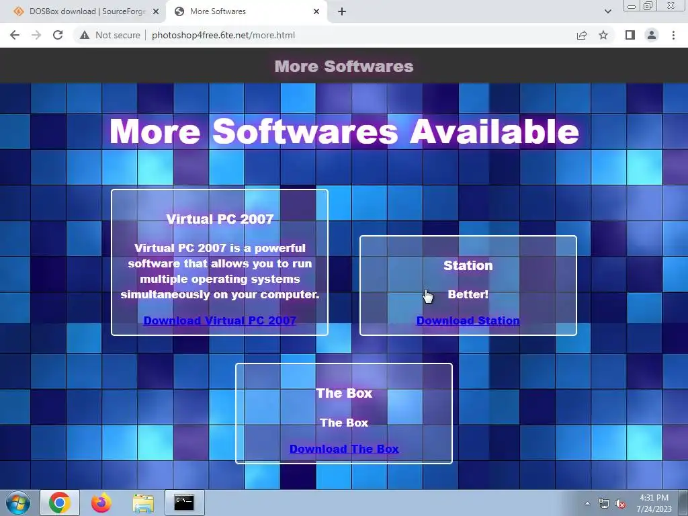Close the More Softwares tab
This screenshot has width=688, height=516.
click(316, 11)
